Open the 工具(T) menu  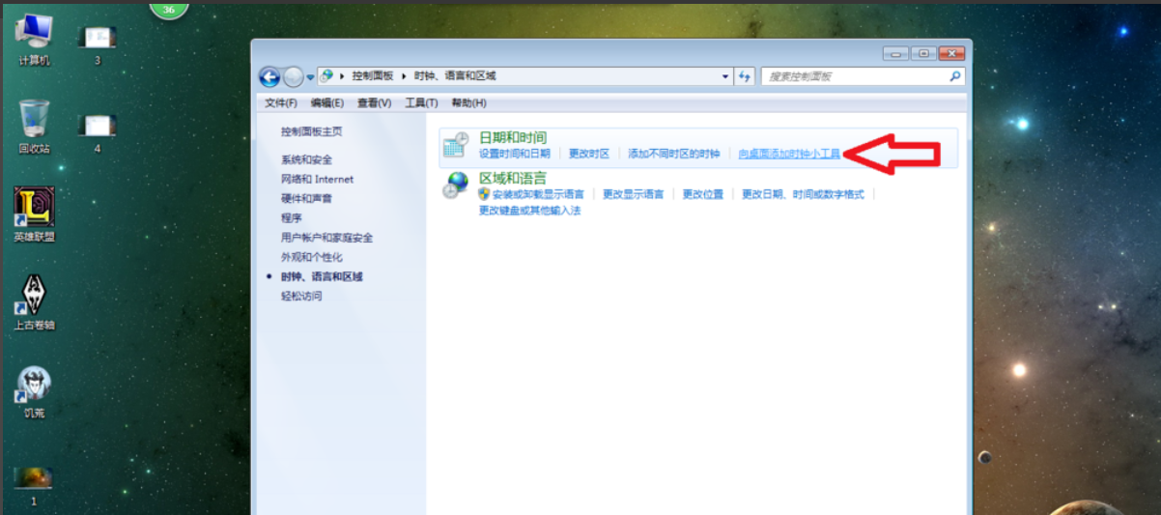pyautogui.click(x=421, y=103)
